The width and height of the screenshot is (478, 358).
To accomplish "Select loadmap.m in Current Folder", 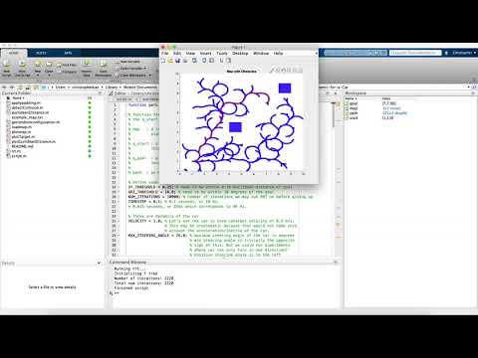I will [22, 127].
